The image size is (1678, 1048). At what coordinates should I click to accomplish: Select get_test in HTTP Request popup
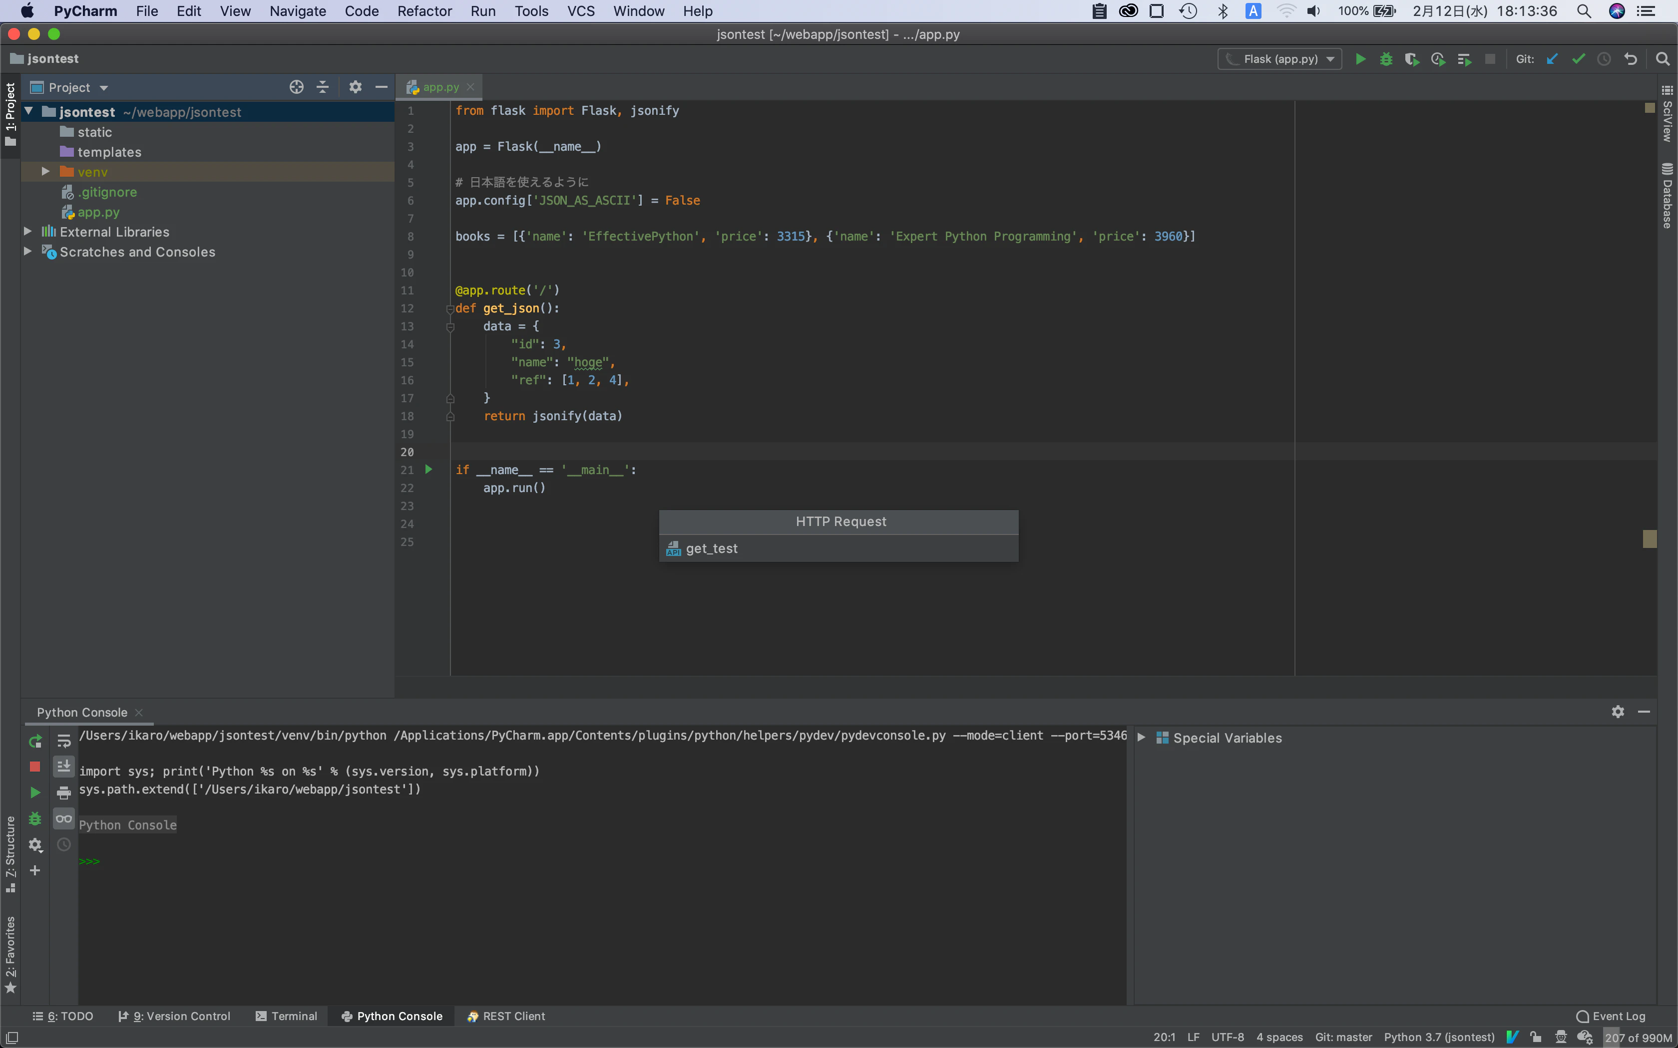(x=712, y=548)
